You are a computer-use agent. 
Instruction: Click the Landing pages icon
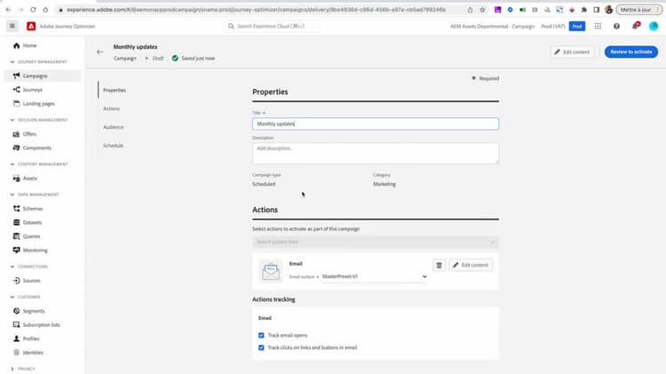(17, 104)
